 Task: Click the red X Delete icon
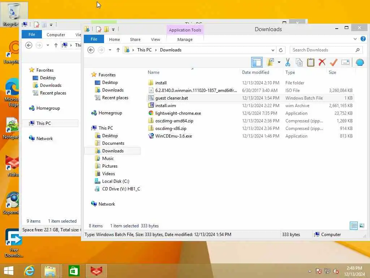[x=322, y=62]
